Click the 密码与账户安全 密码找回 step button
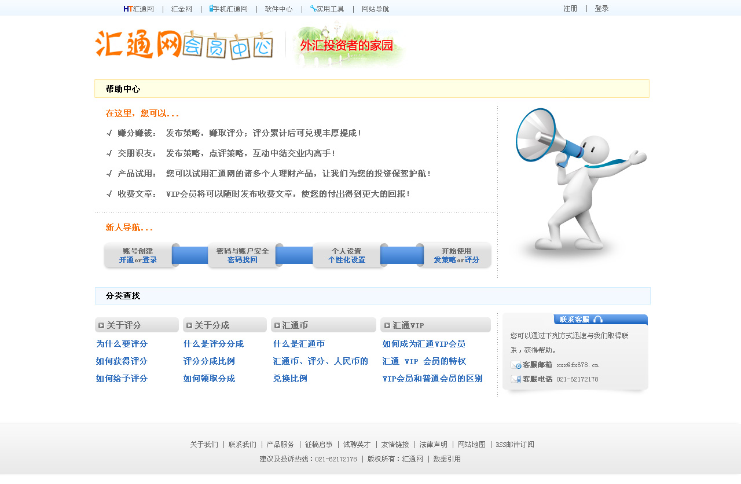The height and width of the screenshot is (484, 741). coord(243,255)
